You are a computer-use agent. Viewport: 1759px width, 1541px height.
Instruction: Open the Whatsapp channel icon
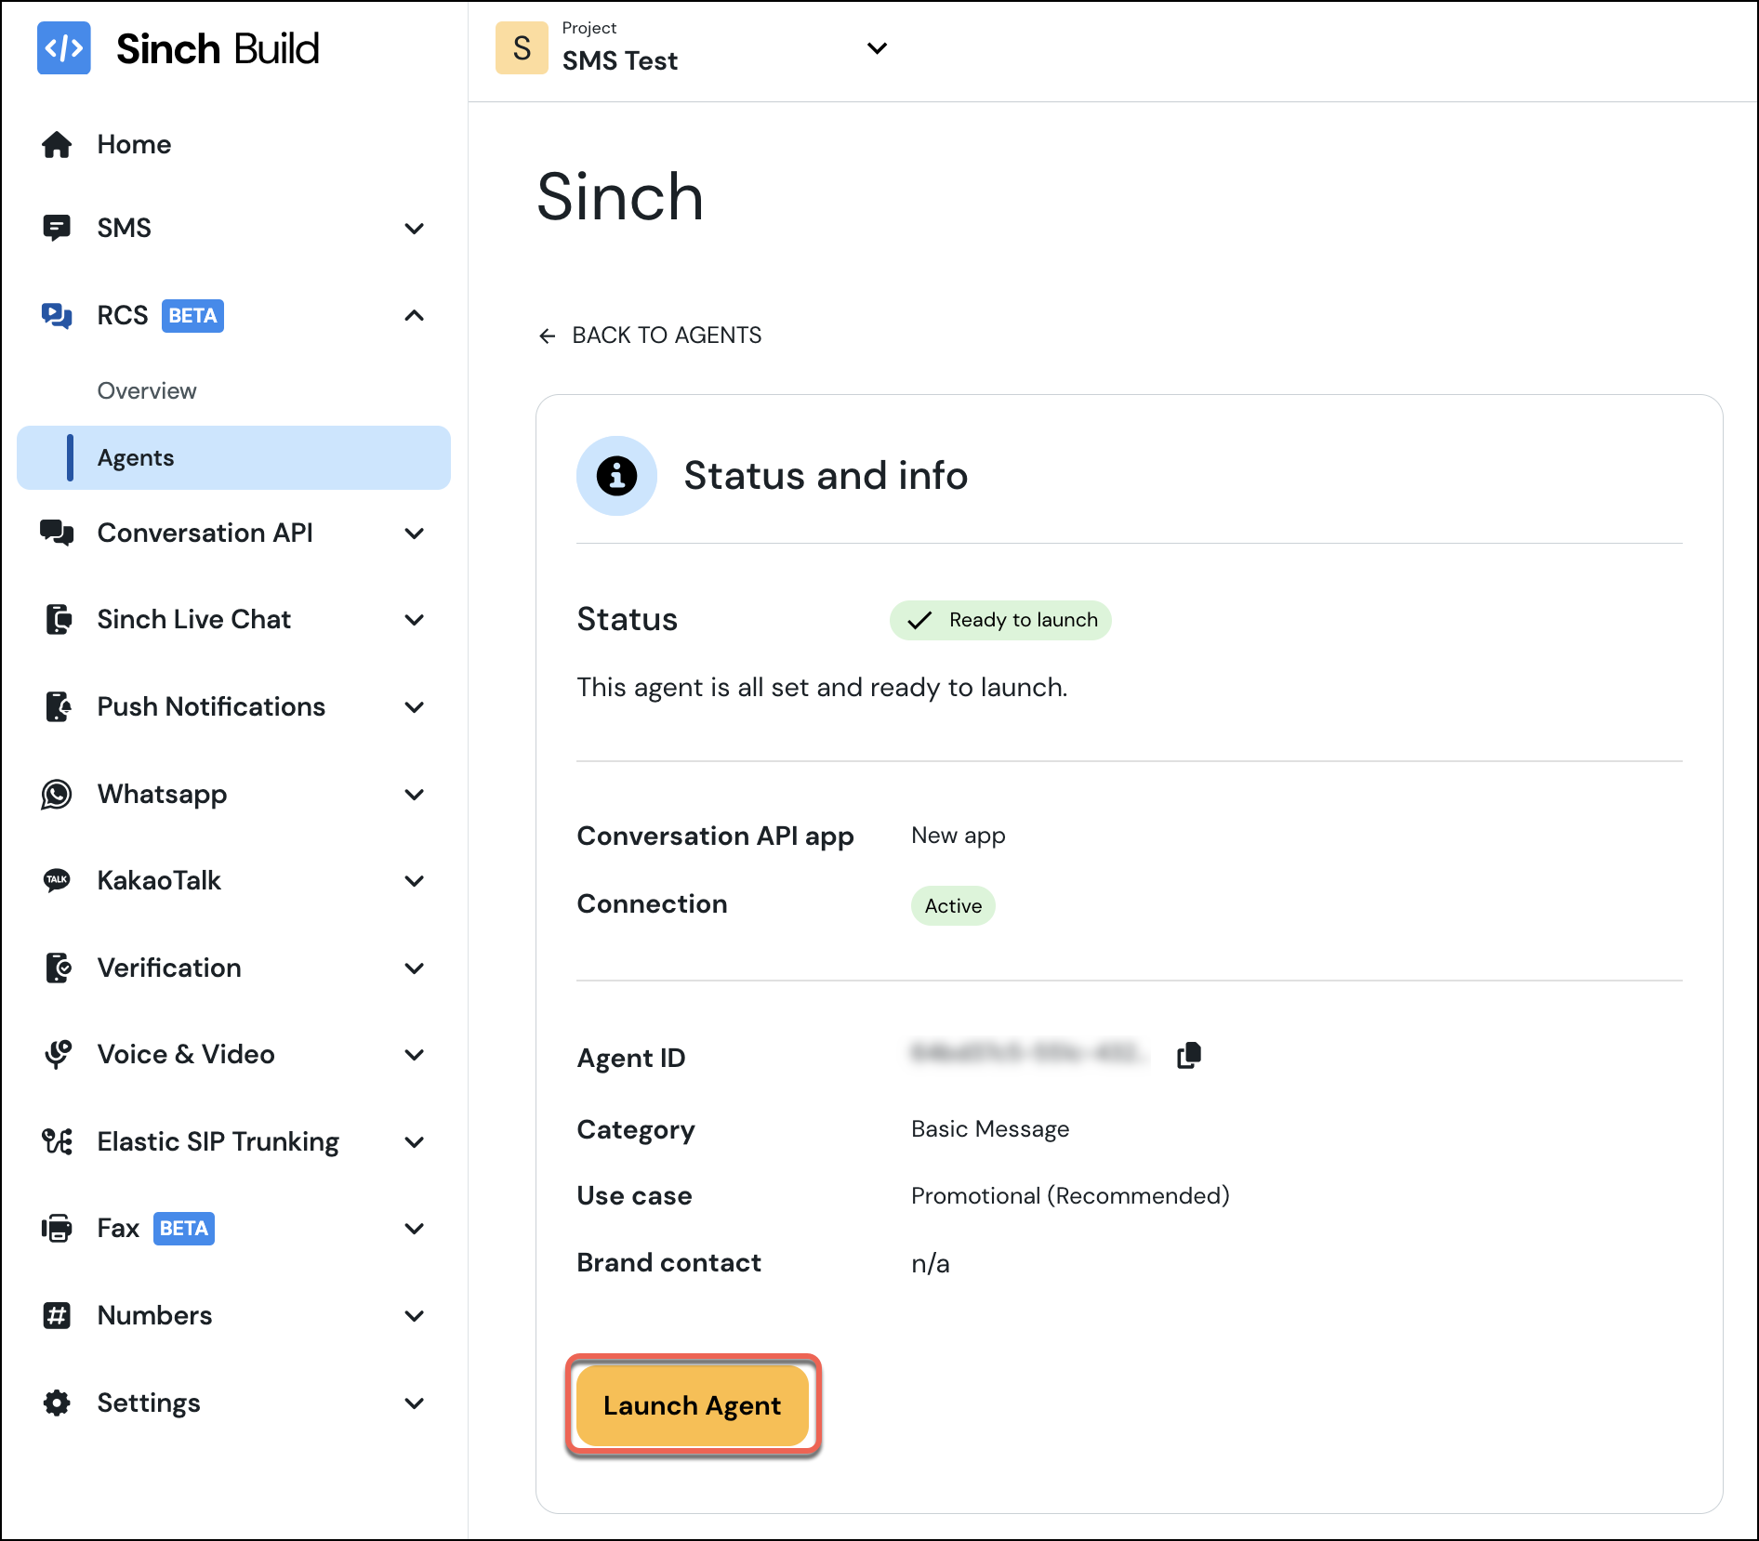[58, 794]
